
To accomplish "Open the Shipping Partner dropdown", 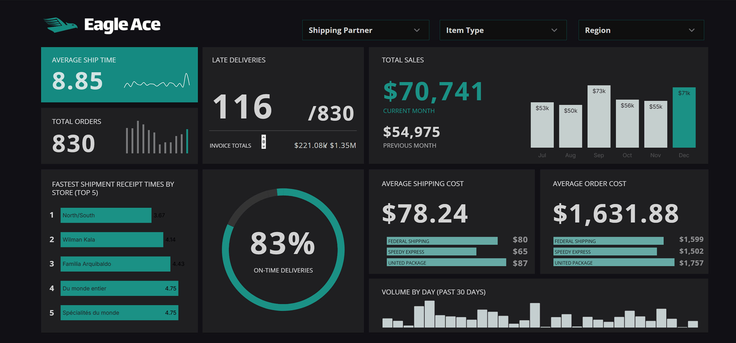I will tap(365, 30).
